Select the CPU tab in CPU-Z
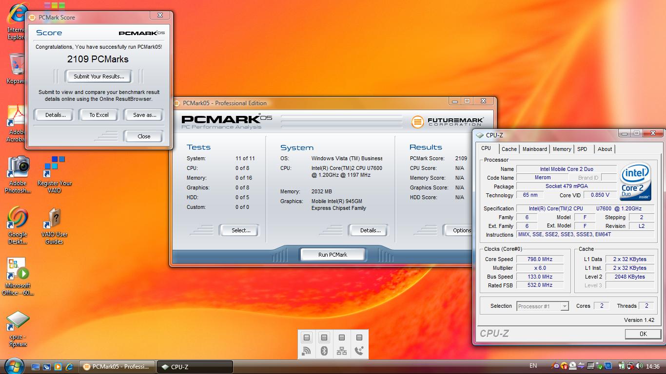Image resolution: width=666 pixels, height=374 pixels. [x=486, y=149]
